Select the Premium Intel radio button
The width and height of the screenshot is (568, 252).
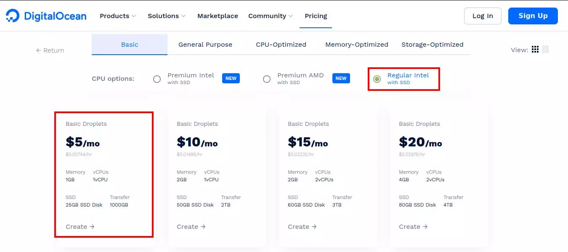tap(157, 79)
